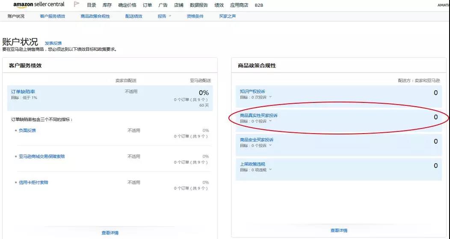Open the 库存 menu
The height and width of the screenshot is (239, 450).
click(x=107, y=5)
